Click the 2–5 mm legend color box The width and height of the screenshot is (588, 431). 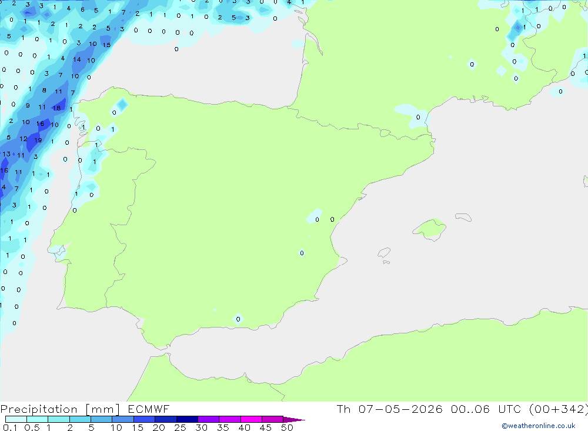tap(80, 419)
